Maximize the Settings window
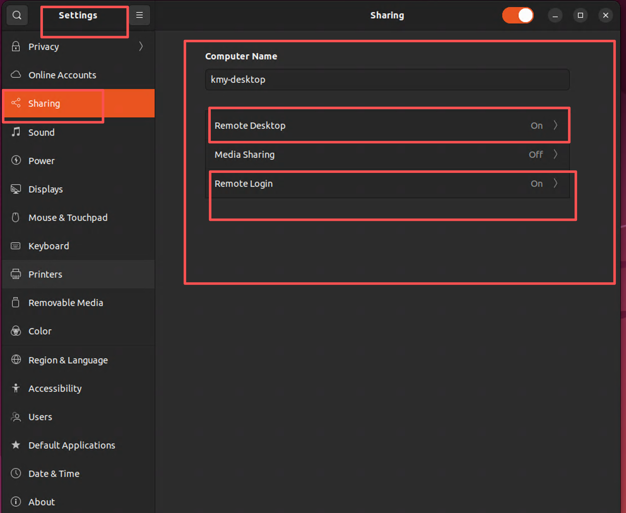The width and height of the screenshot is (626, 513). 580,15
